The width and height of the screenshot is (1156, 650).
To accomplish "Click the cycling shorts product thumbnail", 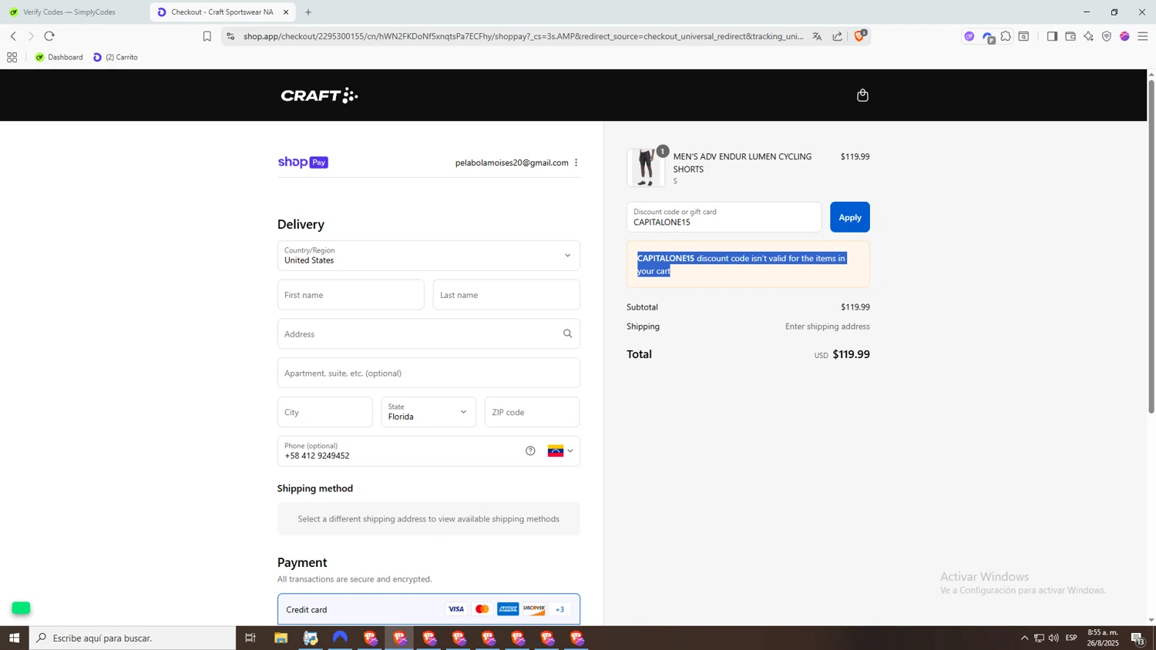I will 646,168.
